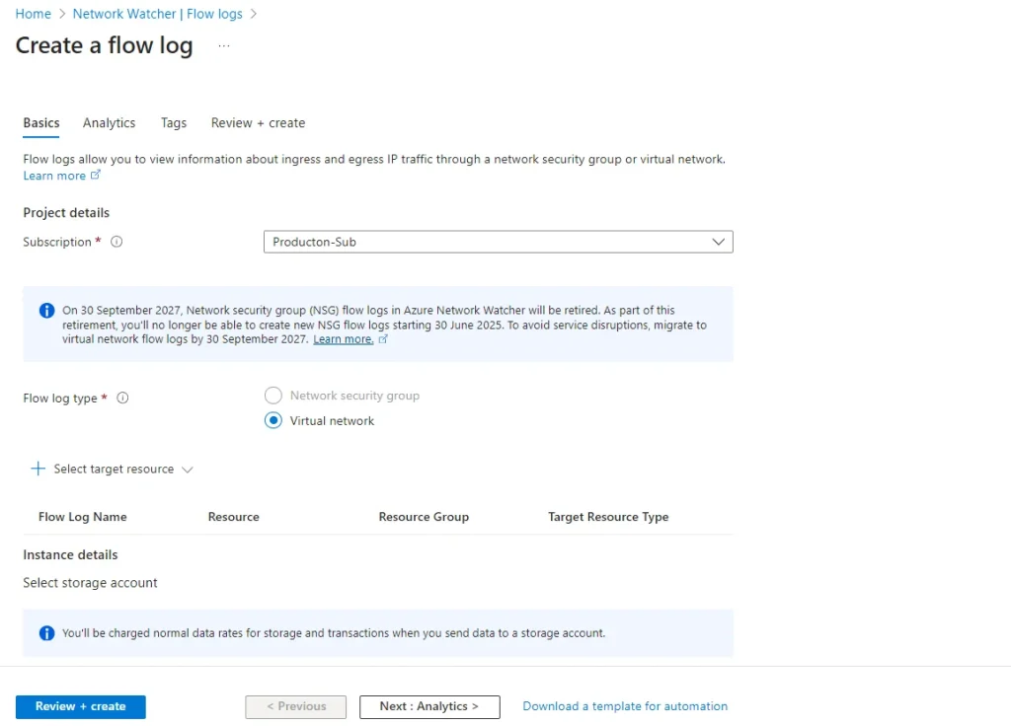
Task: Click the Home breadcrumb link
Action: click(33, 14)
